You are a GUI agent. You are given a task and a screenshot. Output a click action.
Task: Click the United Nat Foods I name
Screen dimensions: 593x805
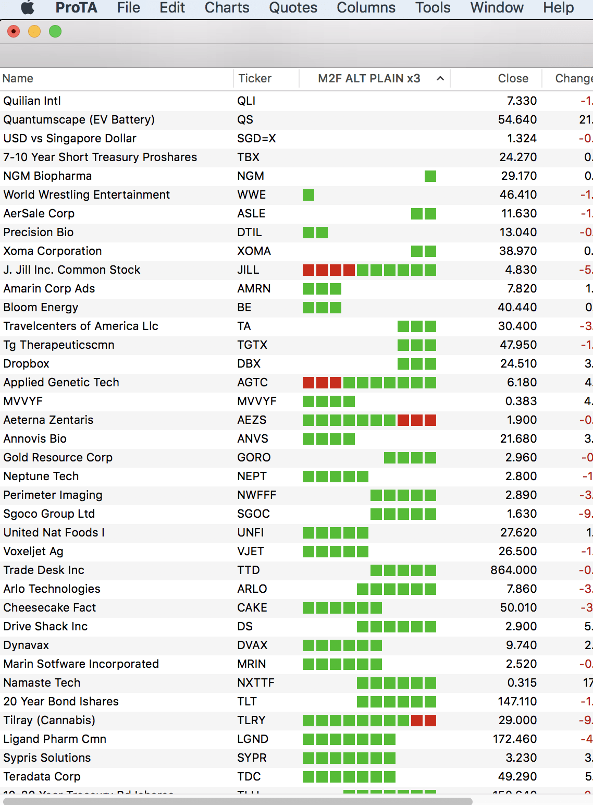point(54,533)
